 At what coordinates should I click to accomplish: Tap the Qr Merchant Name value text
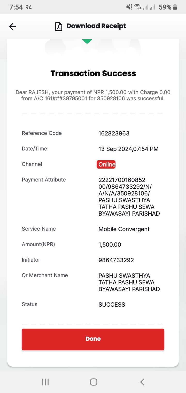[129, 282]
